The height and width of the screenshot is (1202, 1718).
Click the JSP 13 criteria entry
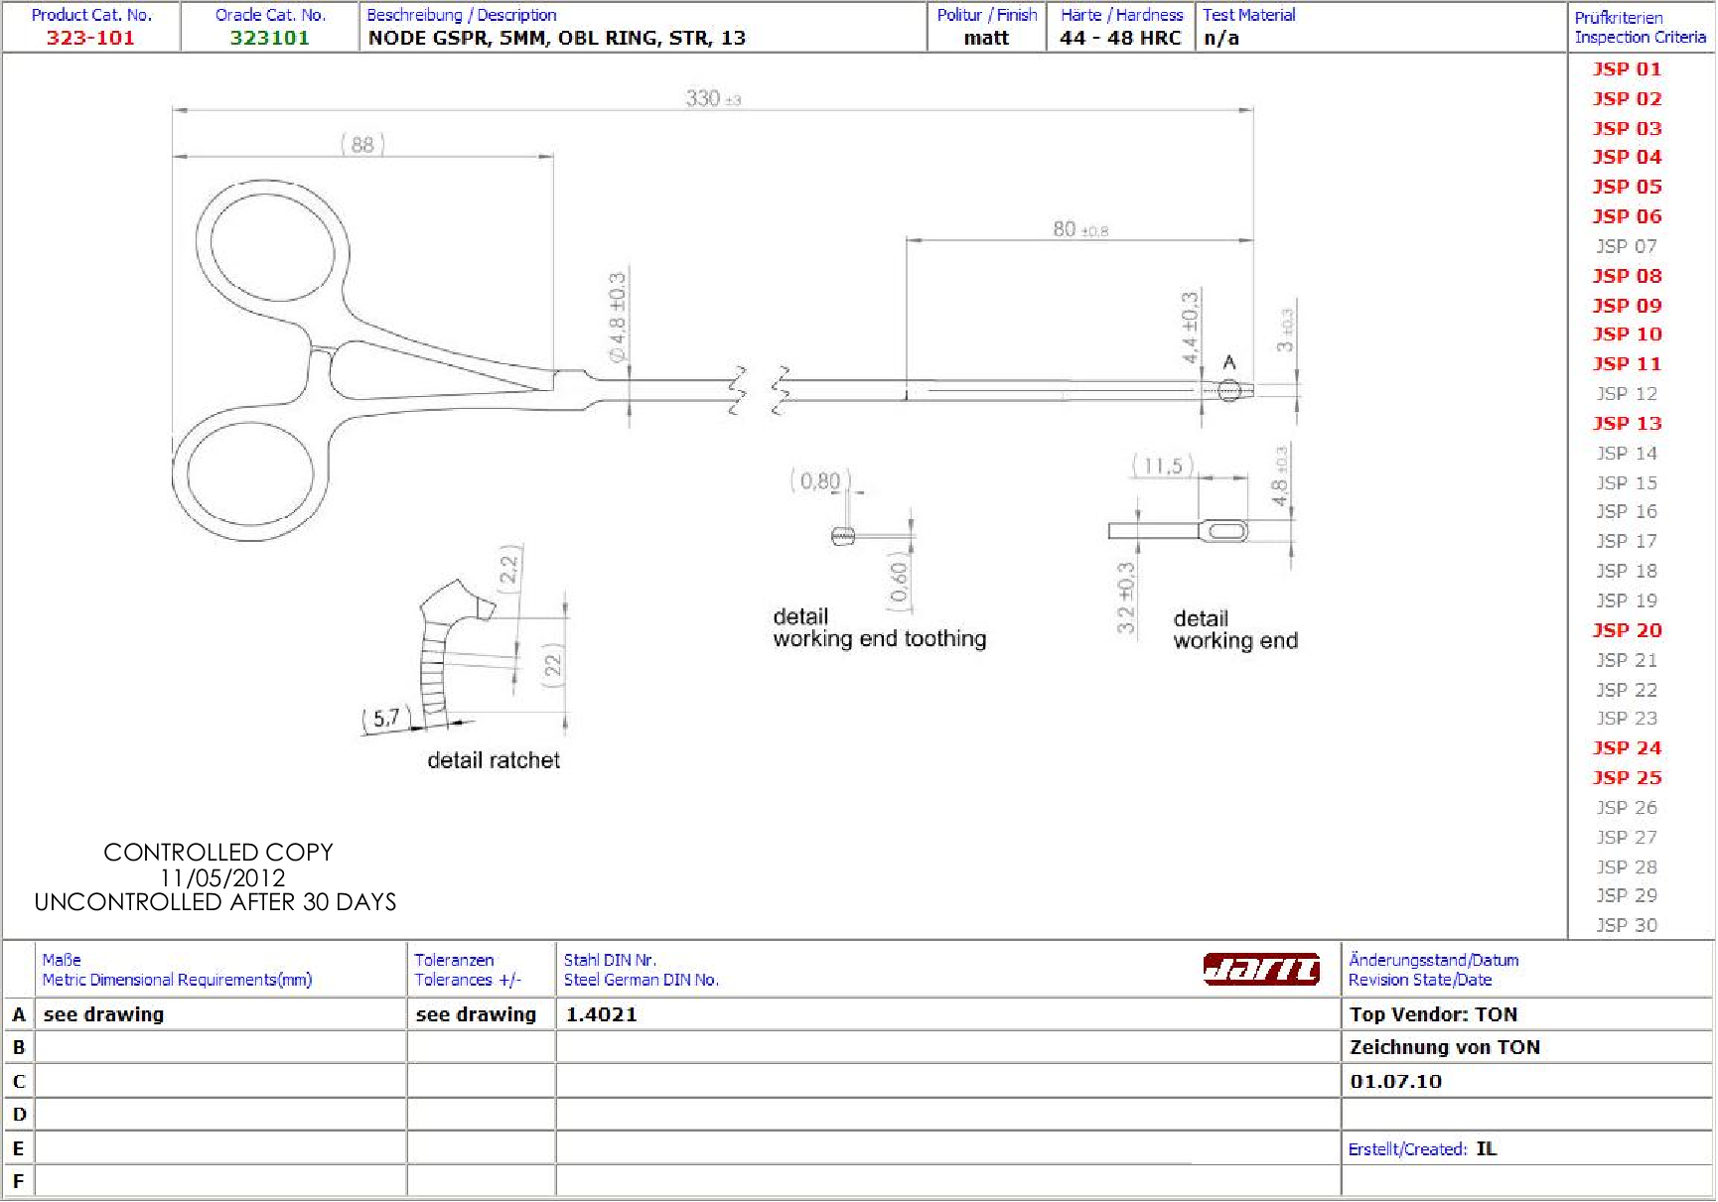[x=1627, y=424]
